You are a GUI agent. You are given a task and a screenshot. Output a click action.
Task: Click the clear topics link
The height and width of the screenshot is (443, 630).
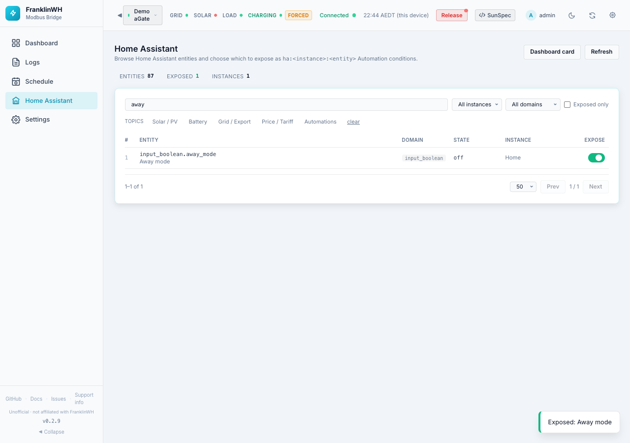353,122
